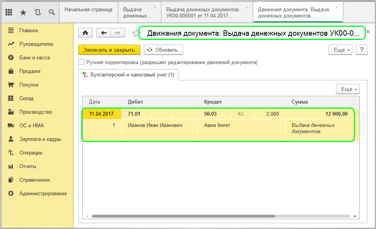Add page to favorites with star outline
This screenshot has height=229, width=376.
click(x=136, y=33)
